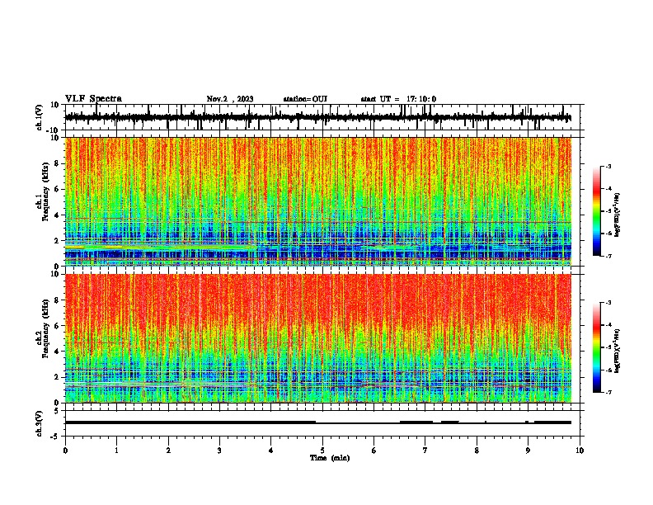Click the 'Time (min)' axis label

[x=330, y=458]
